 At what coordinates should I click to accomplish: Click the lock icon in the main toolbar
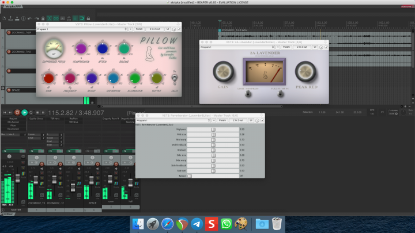point(88,18)
